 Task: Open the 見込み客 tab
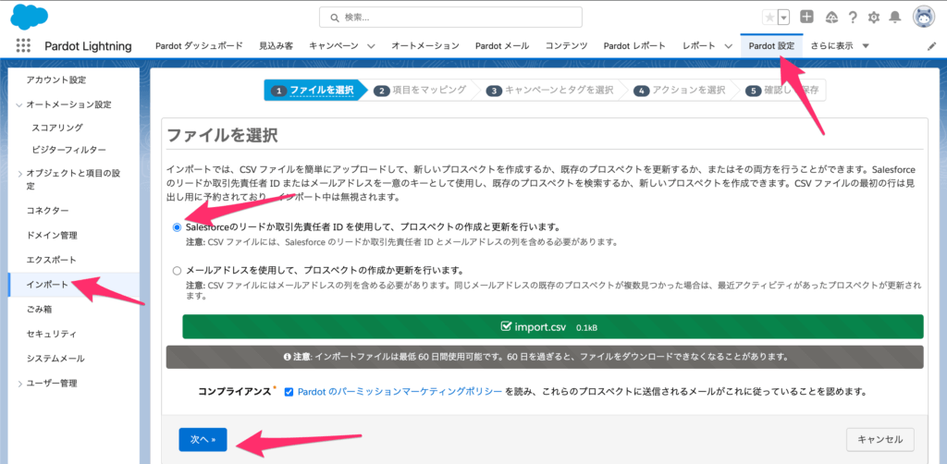[x=276, y=46]
